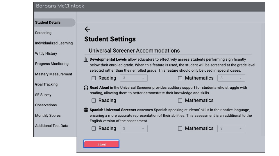Click the Read Aloud headphones icon
Screen dimensions: 279x156
tap(86, 88)
